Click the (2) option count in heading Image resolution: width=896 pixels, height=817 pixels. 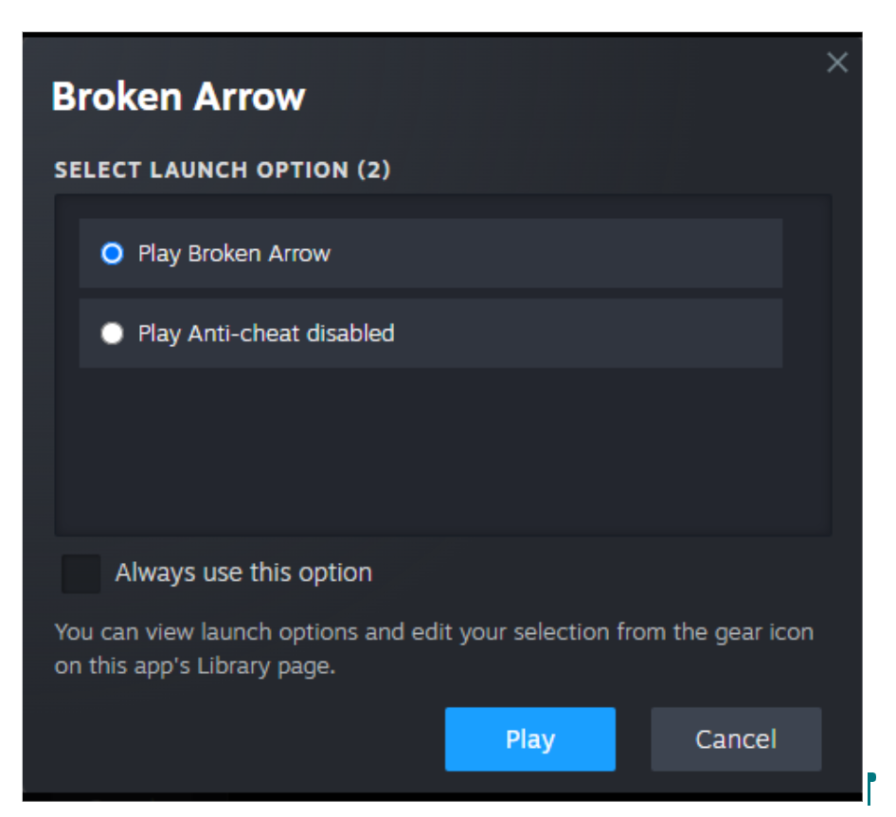(374, 171)
